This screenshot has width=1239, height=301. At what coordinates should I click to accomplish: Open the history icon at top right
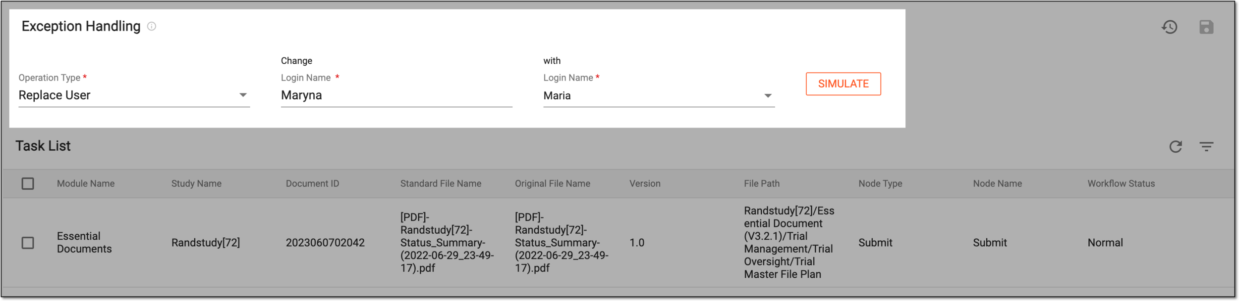[1170, 27]
